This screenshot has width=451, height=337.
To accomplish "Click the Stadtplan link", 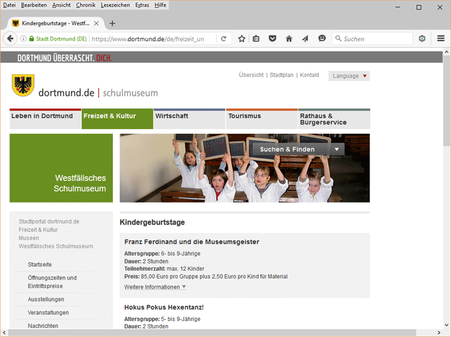I will coord(282,75).
